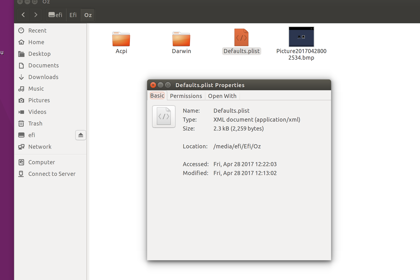Click the Oz breadcrumb button
The image size is (420, 280).
pyautogui.click(x=88, y=15)
